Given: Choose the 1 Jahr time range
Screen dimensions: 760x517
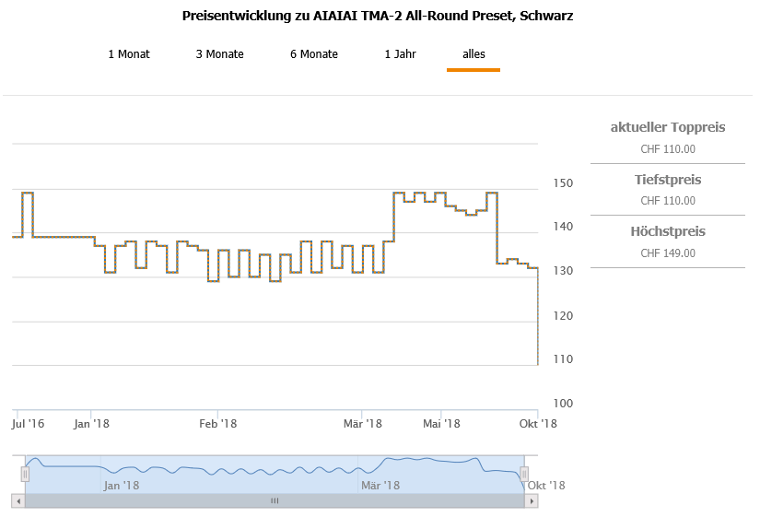Looking at the screenshot, I should pos(400,54).
